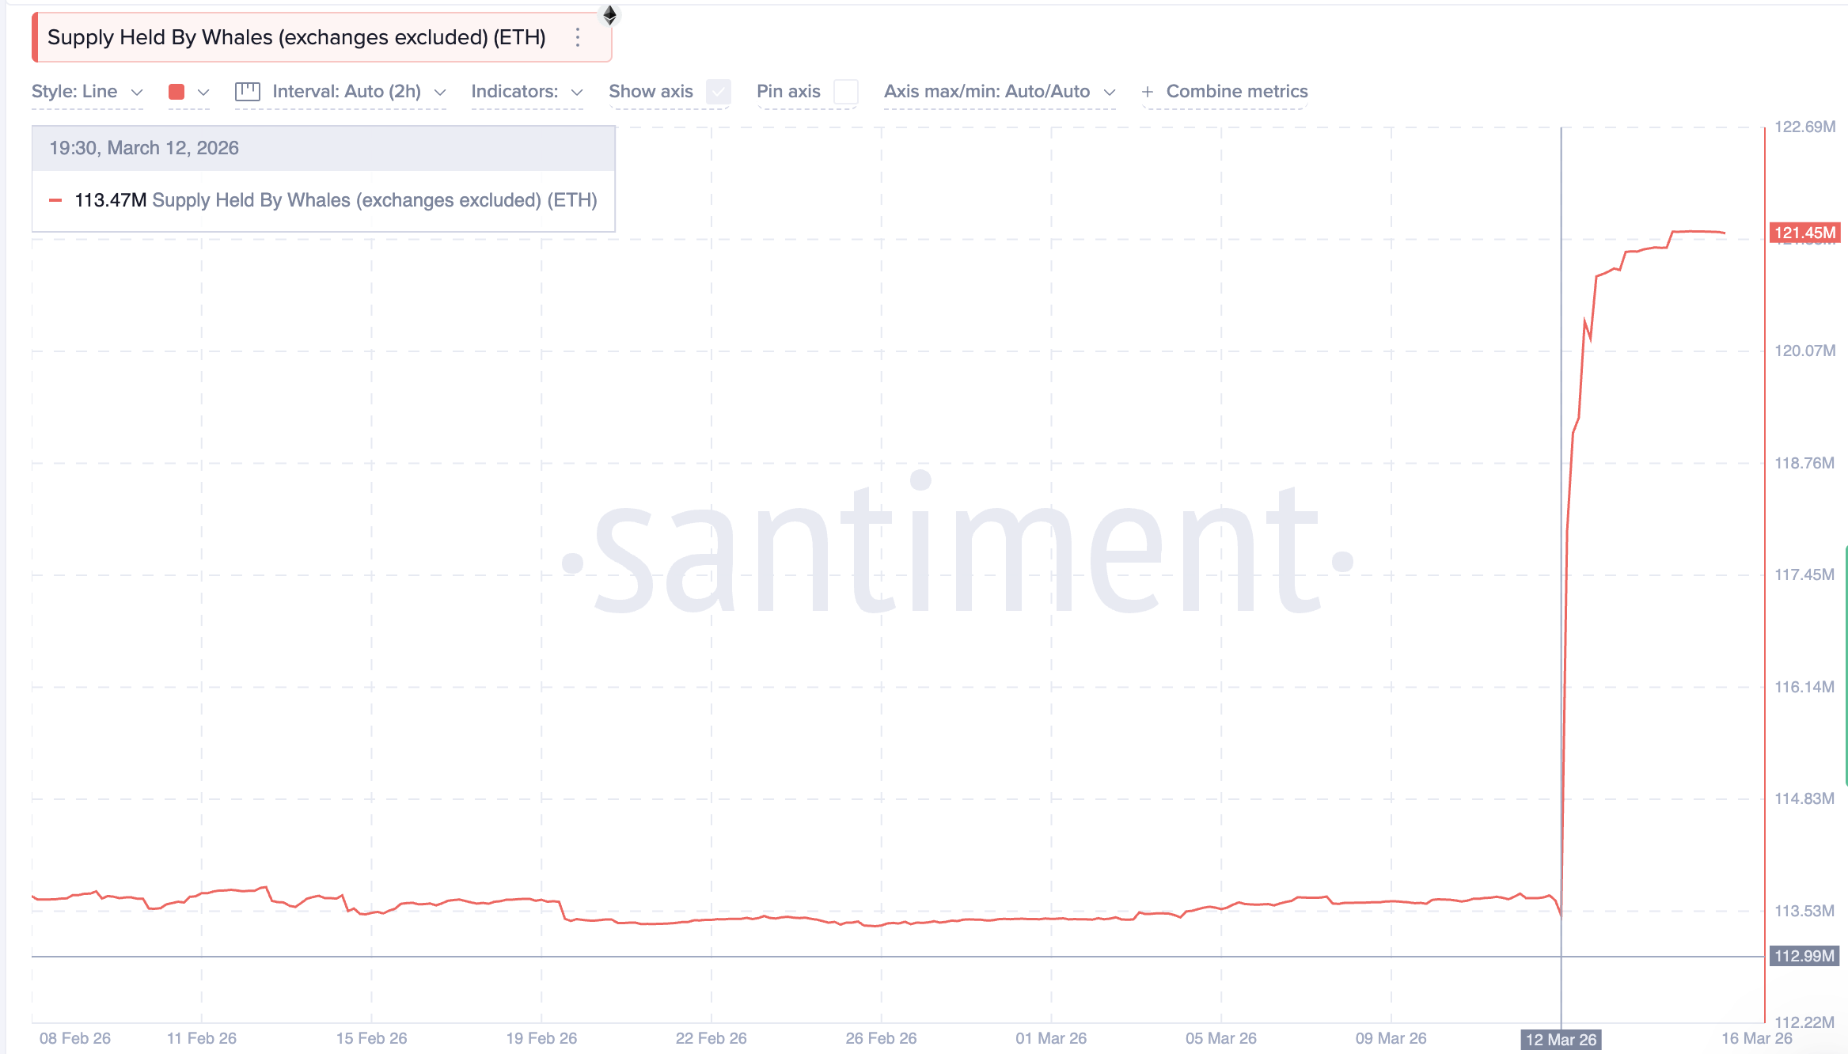Click the red line legend marker in tooltip
The width and height of the screenshot is (1848, 1054).
pyautogui.click(x=55, y=200)
